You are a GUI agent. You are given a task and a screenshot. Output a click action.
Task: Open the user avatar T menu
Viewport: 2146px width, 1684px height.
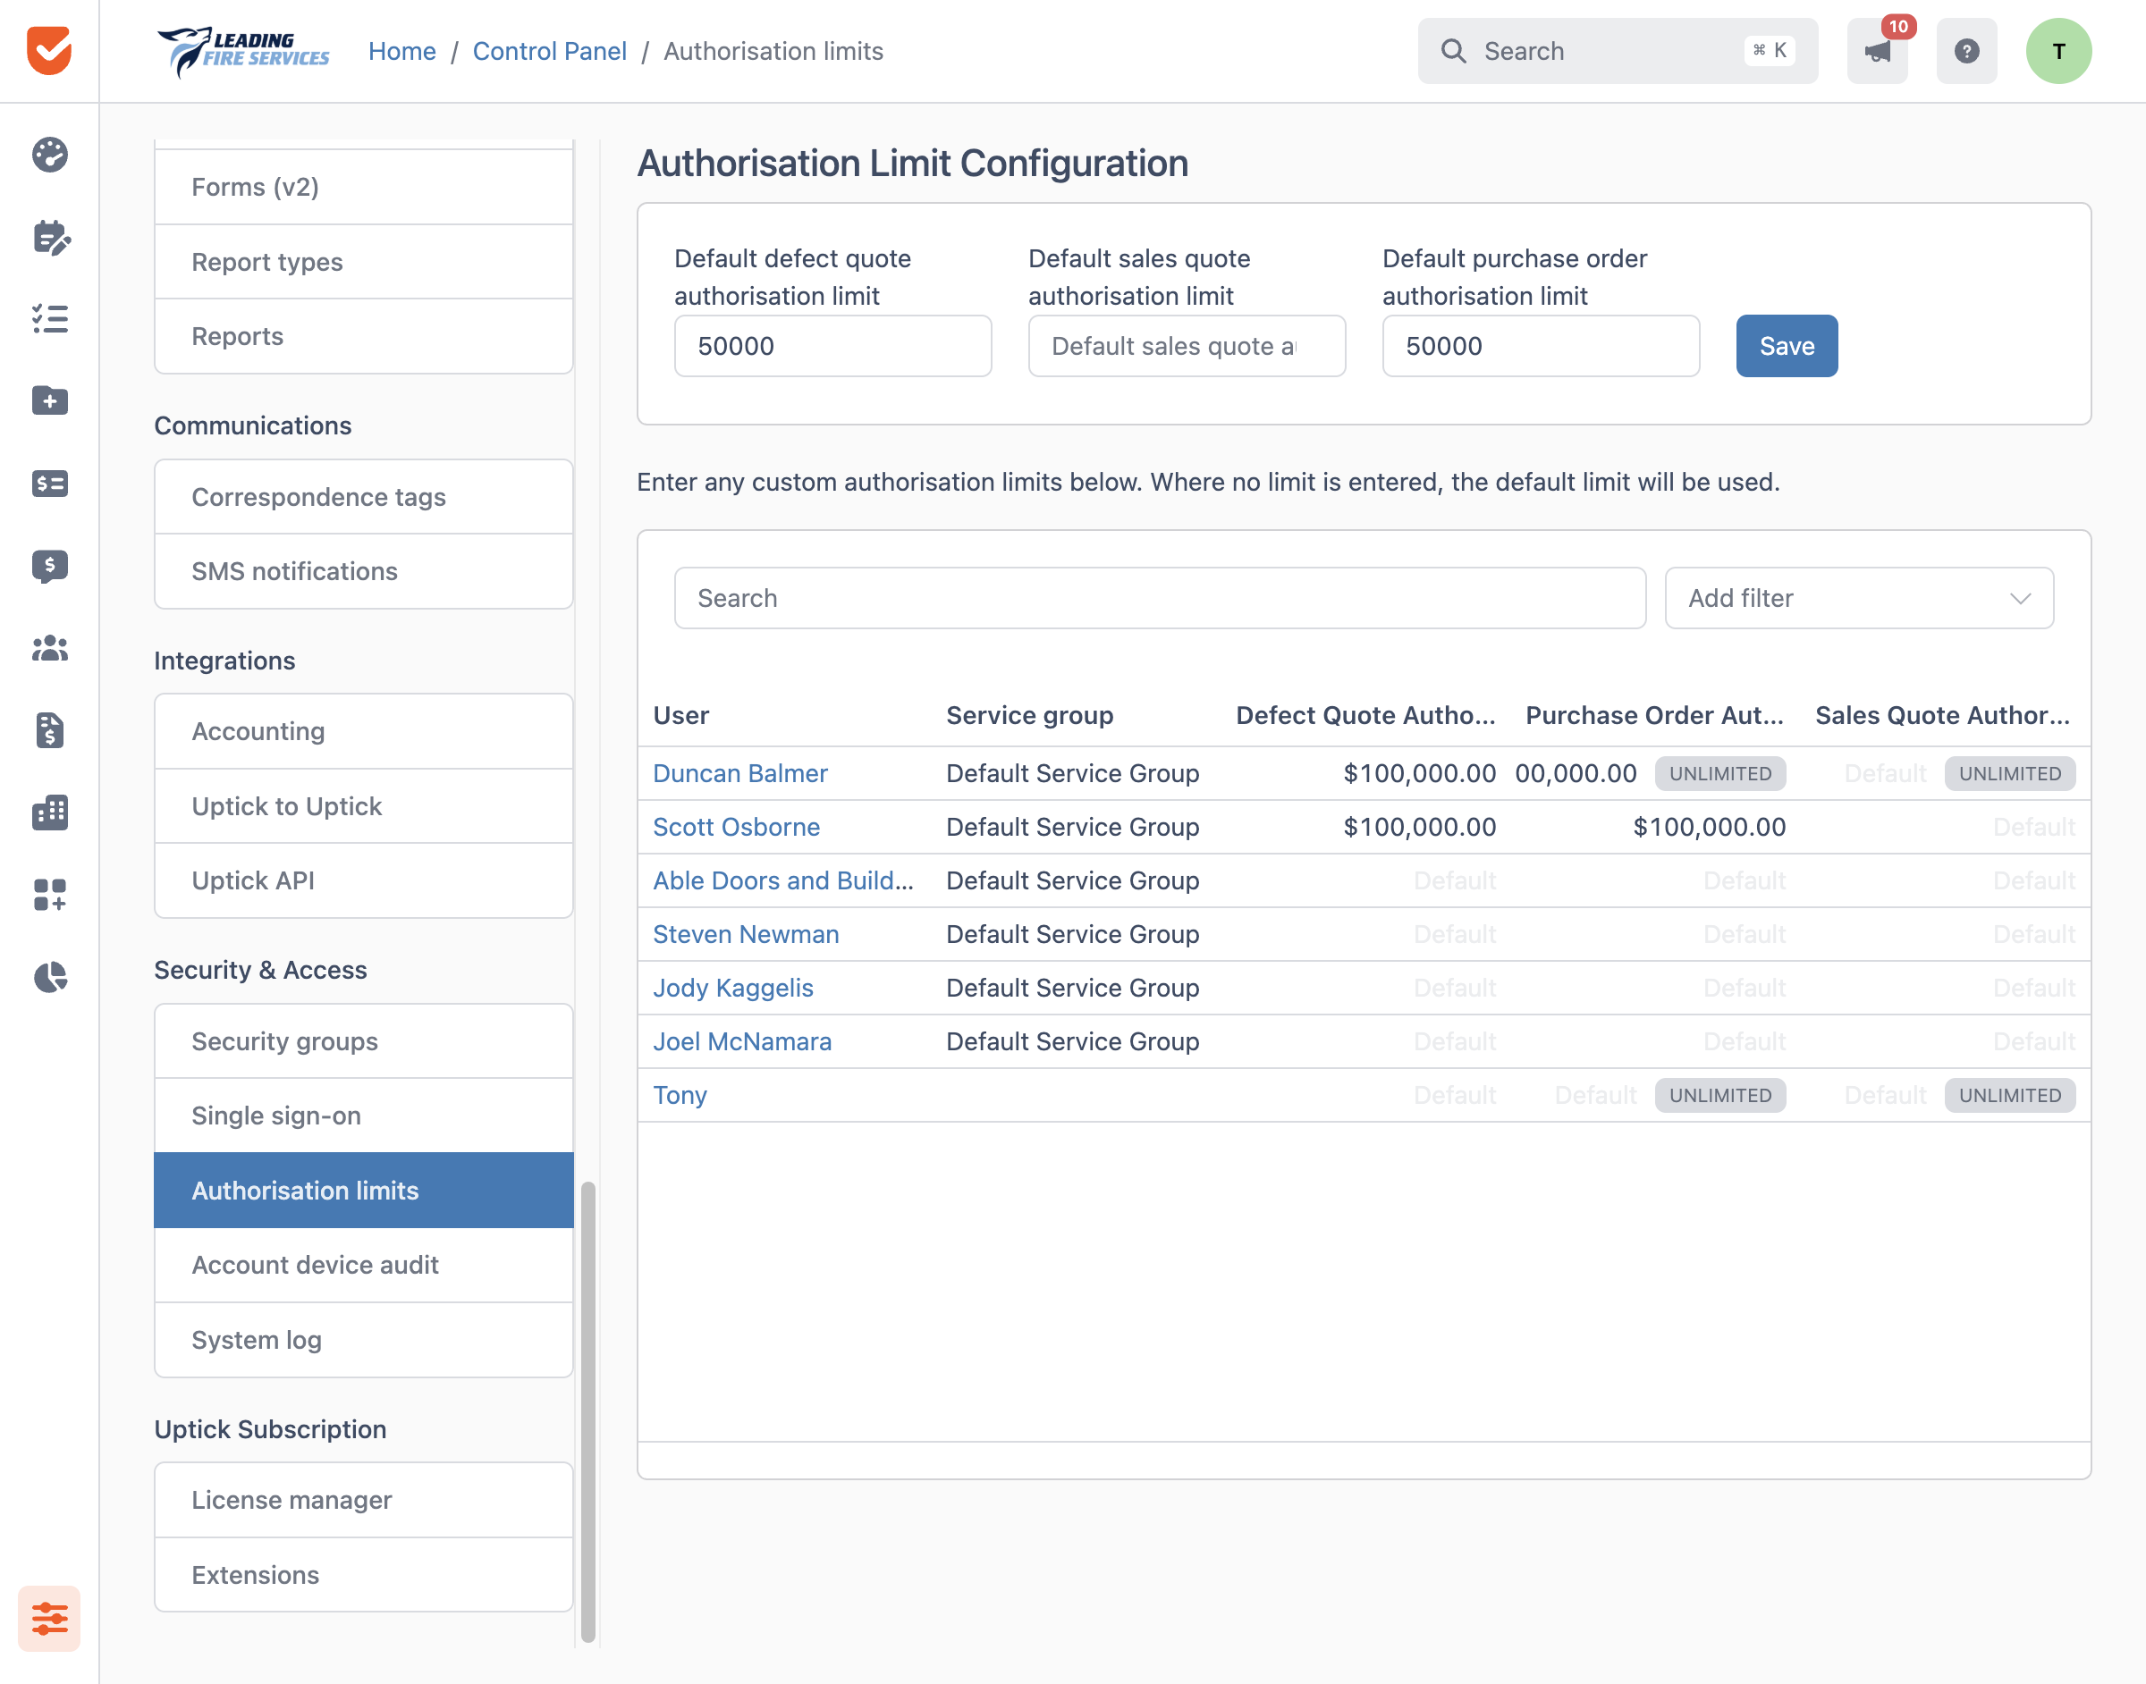click(x=2058, y=51)
